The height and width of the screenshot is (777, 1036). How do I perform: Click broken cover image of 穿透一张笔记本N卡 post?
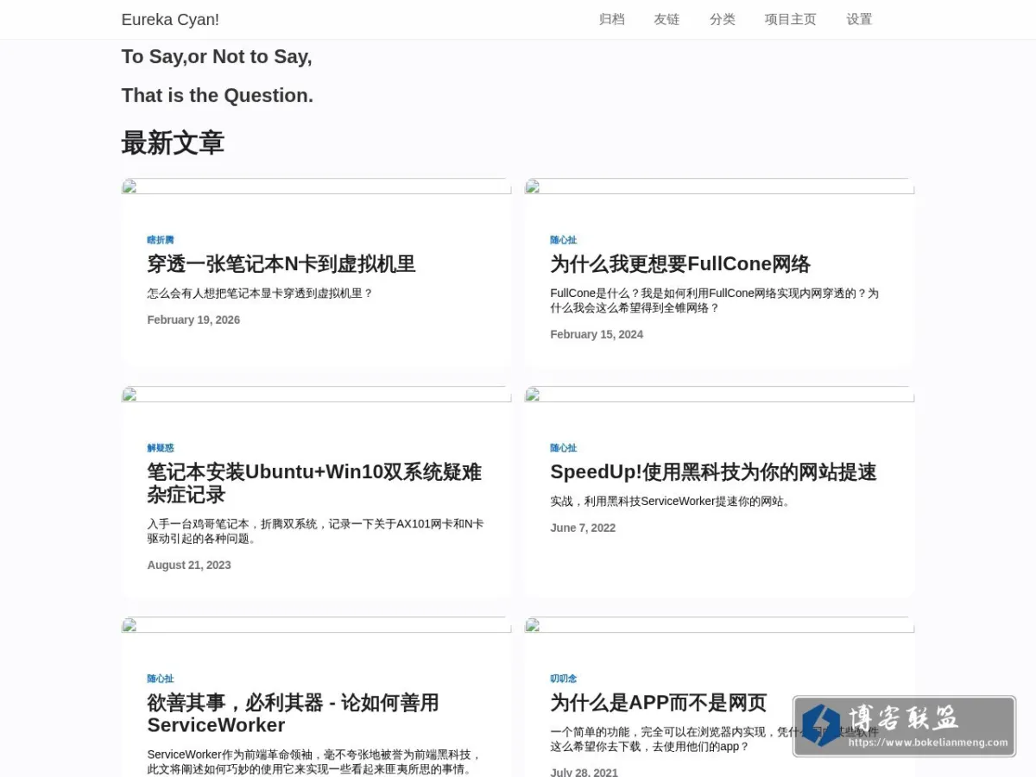point(316,186)
